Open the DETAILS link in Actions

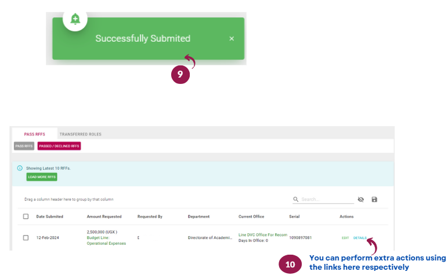pos(360,238)
